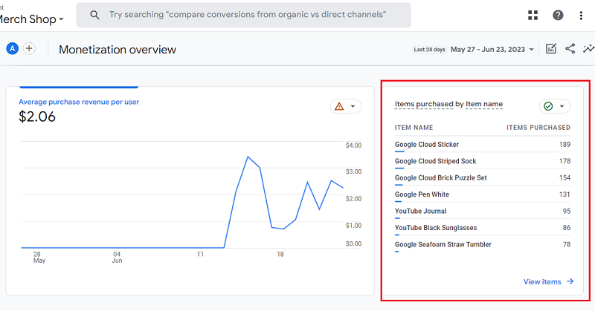Click the share report icon

(570, 49)
